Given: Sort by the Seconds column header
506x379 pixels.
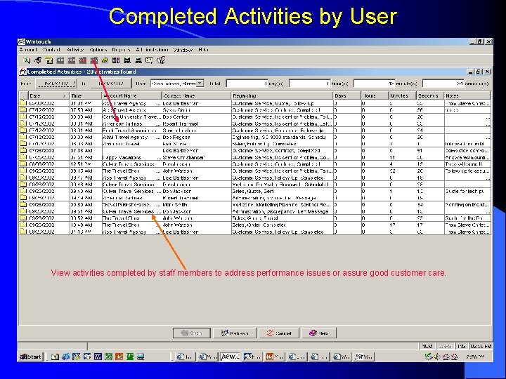Looking at the screenshot, I should pos(430,95).
